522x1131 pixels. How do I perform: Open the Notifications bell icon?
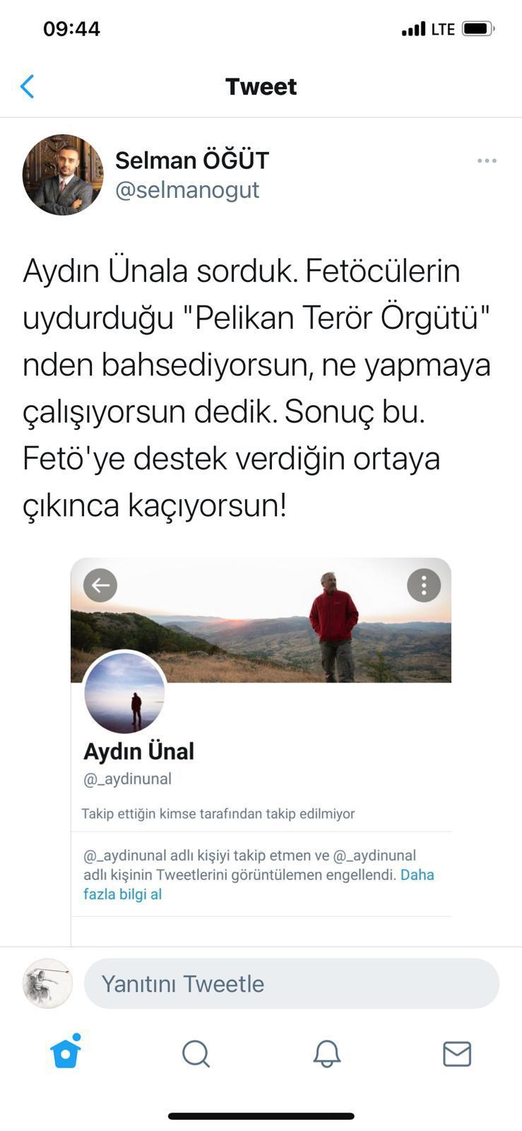coord(327,1054)
